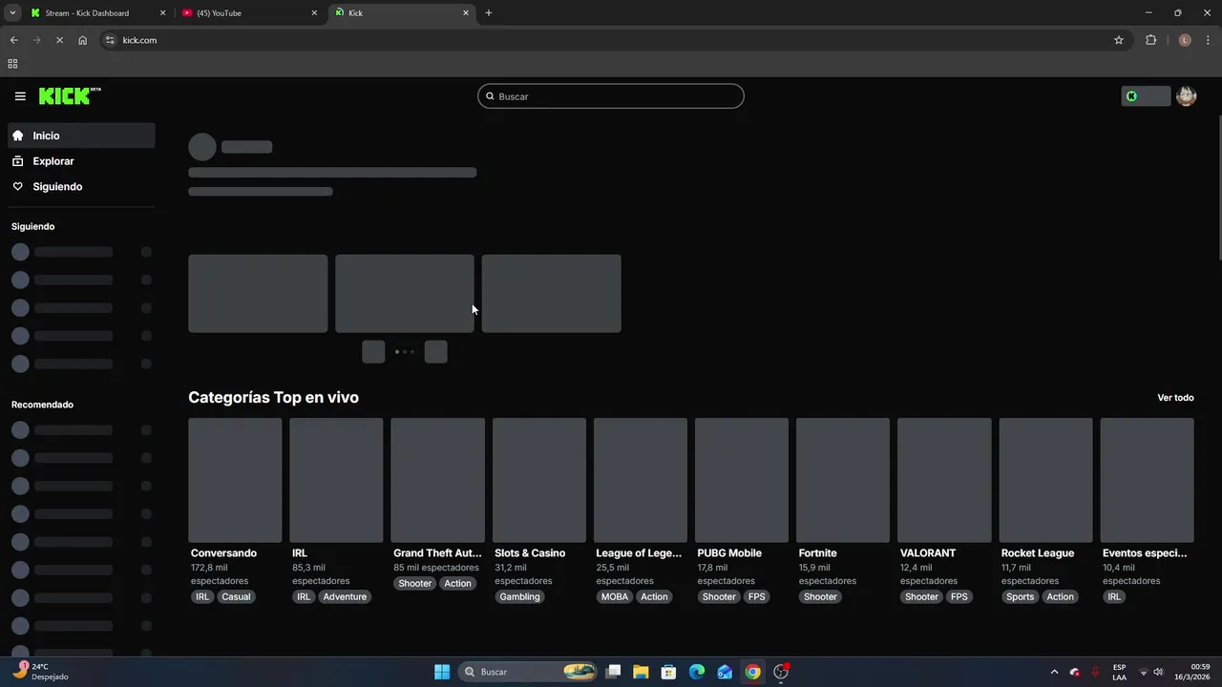Focus the Buscar search field on Kick

(x=611, y=96)
